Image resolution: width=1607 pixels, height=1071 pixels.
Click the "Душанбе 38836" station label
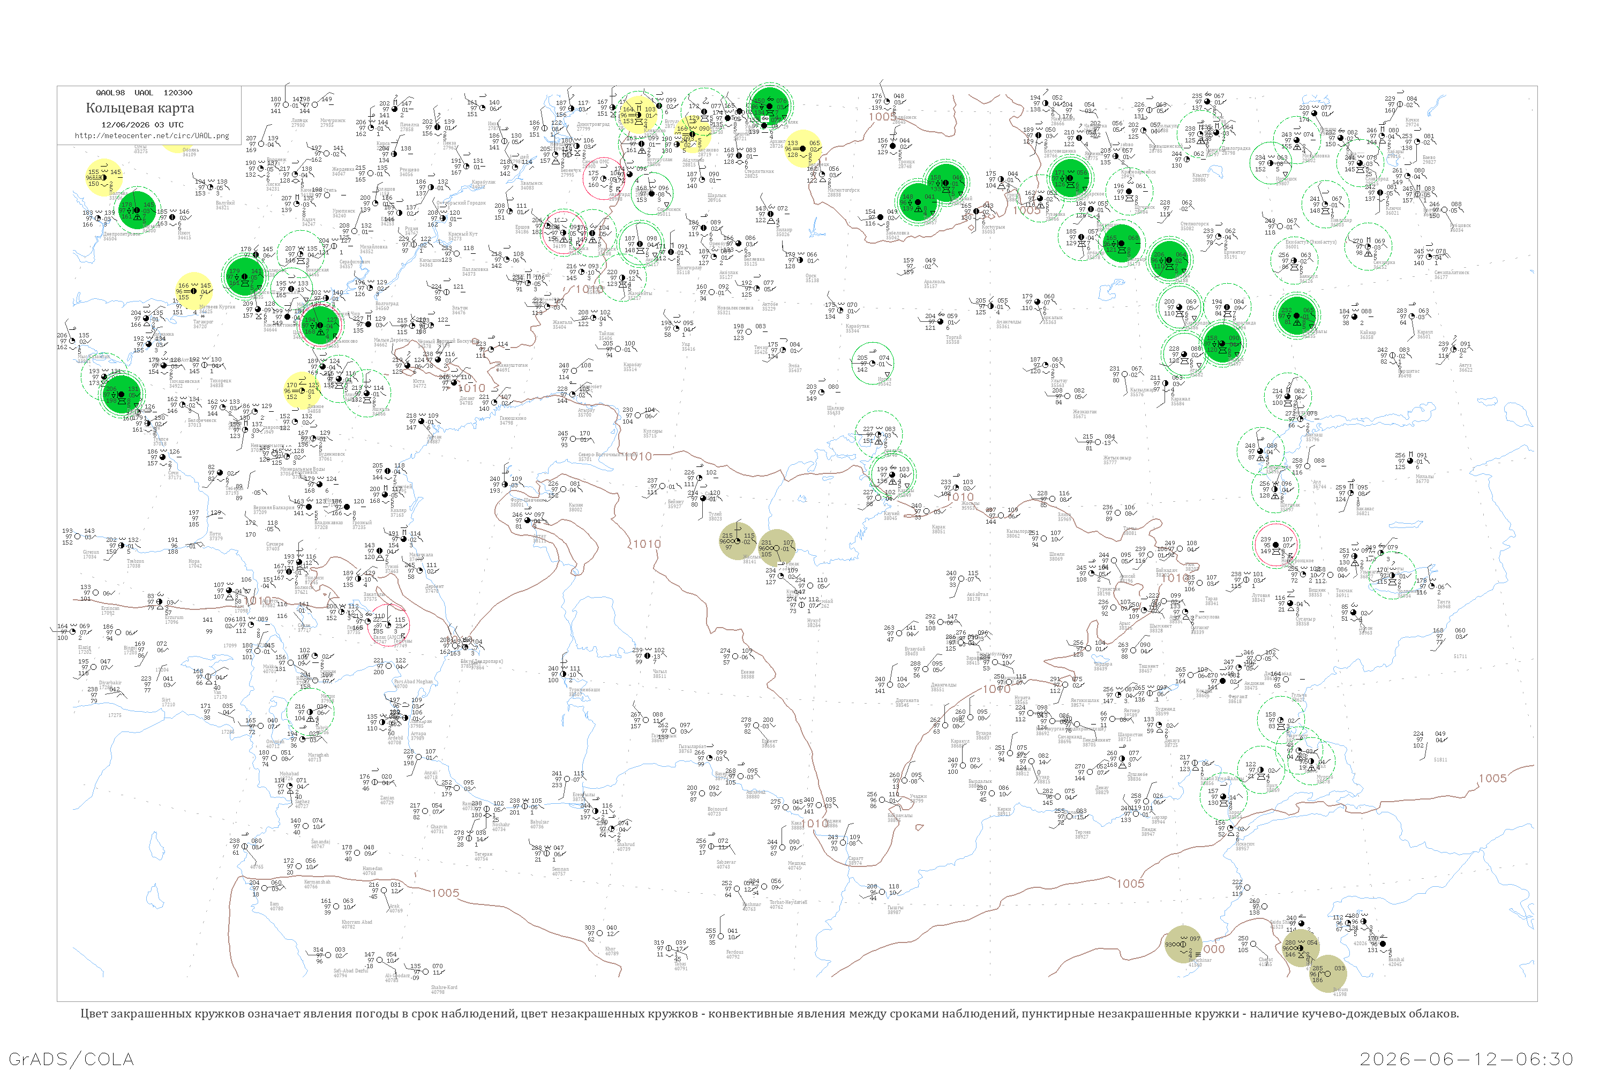pos(1138,776)
